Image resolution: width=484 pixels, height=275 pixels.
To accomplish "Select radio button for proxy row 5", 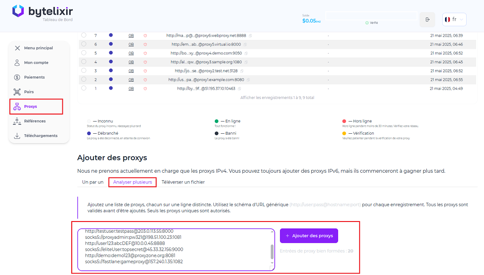I will [x=83, y=53].
